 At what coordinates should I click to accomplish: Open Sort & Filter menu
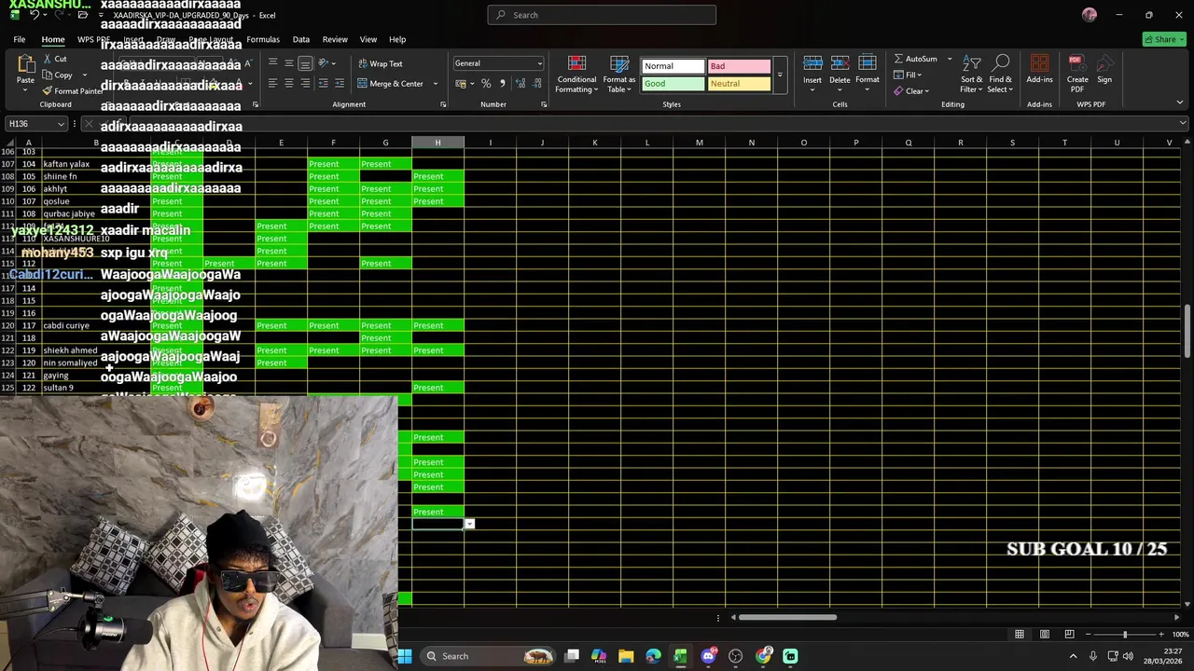point(971,74)
